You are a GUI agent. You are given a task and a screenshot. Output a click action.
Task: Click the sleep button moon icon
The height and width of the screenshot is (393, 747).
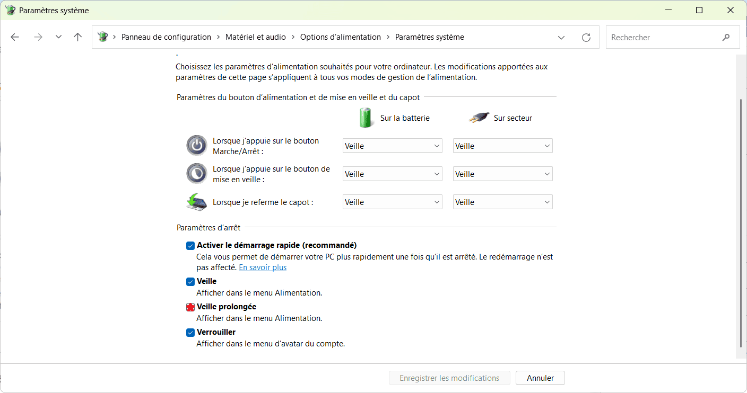click(196, 173)
